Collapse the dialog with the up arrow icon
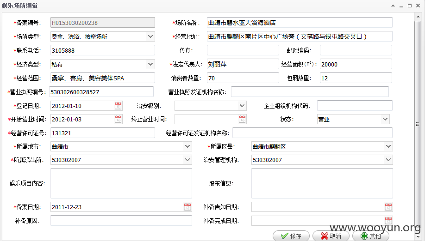Viewport: 425px width, 241px height. coord(393,6)
